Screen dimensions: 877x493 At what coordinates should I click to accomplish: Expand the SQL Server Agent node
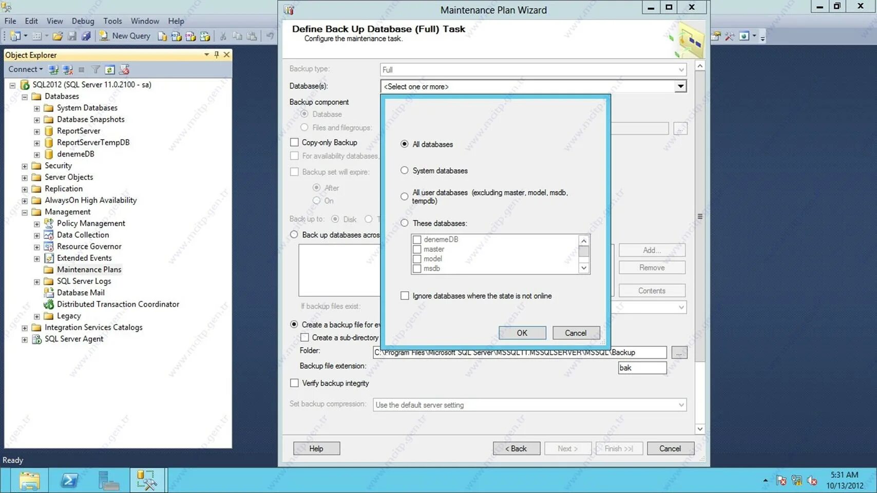[24, 339]
